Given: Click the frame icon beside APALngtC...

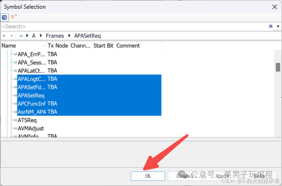Looking at the screenshot, I should (x=15, y=79).
